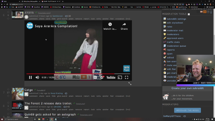Open subreddit settings link

click(x=176, y=19)
